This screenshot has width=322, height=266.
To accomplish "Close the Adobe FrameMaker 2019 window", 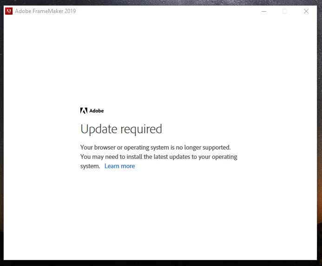I will [306, 11].
